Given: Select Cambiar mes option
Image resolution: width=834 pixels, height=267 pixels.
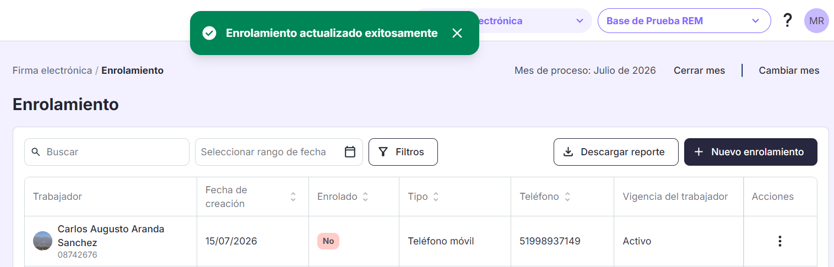Looking at the screenshot, I should 789,70.
